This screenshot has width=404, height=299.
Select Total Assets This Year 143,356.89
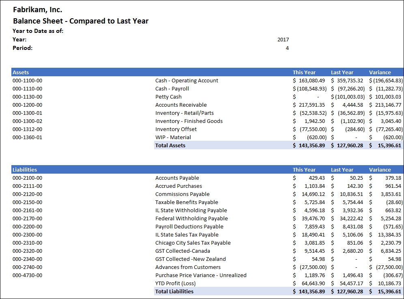coord(312,145)
